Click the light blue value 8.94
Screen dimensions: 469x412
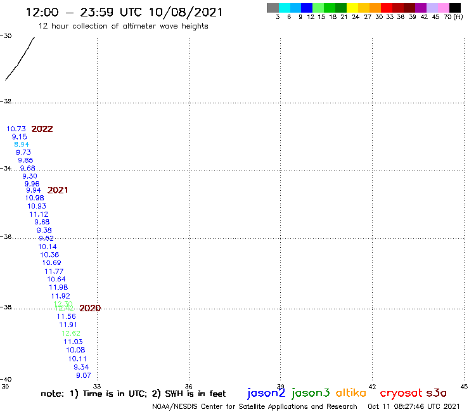tap(22, 145)
